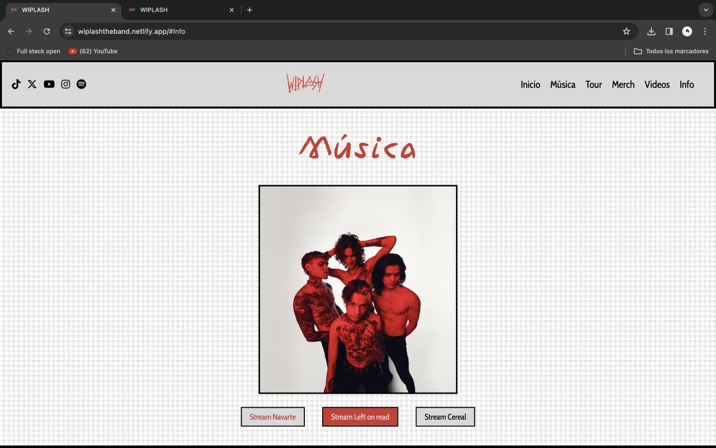
Task: Go back with the browser back arrow
Action: point(11,31)
